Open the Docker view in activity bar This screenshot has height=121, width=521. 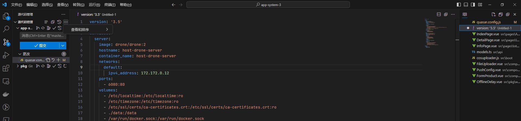click(6, 94)
